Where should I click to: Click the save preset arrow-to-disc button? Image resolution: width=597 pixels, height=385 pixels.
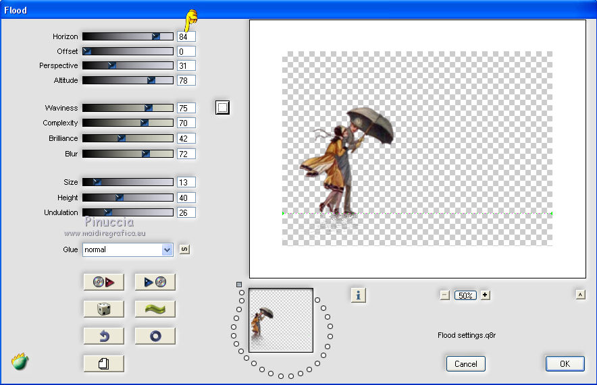pyautogui.click(x=155, y=282)
